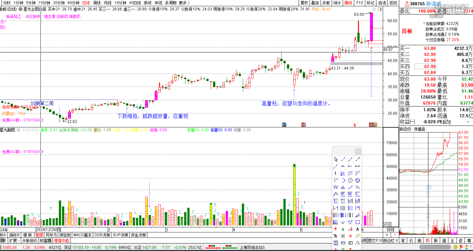Collapse the sidebar with 侧边栏《

pyautogui.click(x=391, y=241)
